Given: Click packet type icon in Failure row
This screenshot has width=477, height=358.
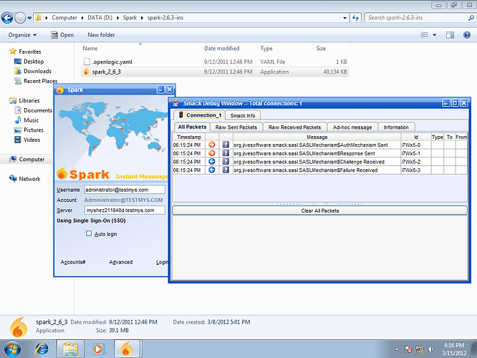Looking at the screenshot, I should (x=226, y=170).
